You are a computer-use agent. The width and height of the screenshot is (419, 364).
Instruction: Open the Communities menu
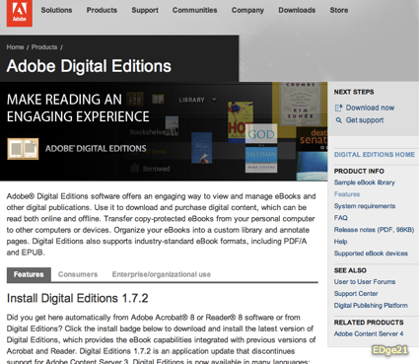pyautogui.click(x=195, y=10)
